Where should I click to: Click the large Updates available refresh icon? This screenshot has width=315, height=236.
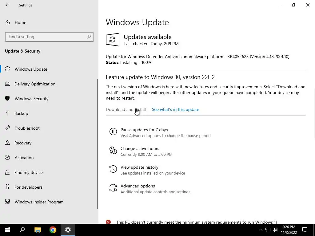click(x=113, y=40)
